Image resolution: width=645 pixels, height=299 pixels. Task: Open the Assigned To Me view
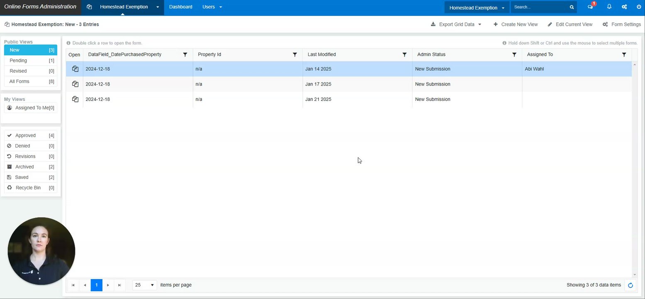(31, 108)
